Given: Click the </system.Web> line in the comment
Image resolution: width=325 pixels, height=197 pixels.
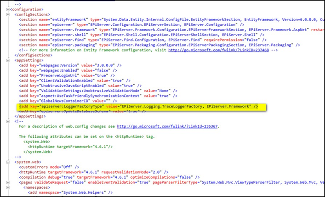Looking at the screenshot, I should click(x=38, y=152).
